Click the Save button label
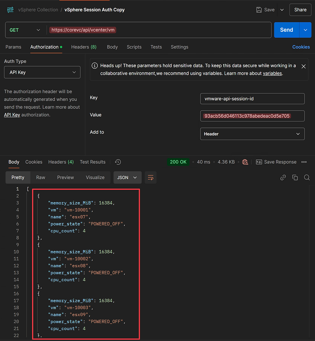Screen dimensions: 315x341 coord(269,10)
